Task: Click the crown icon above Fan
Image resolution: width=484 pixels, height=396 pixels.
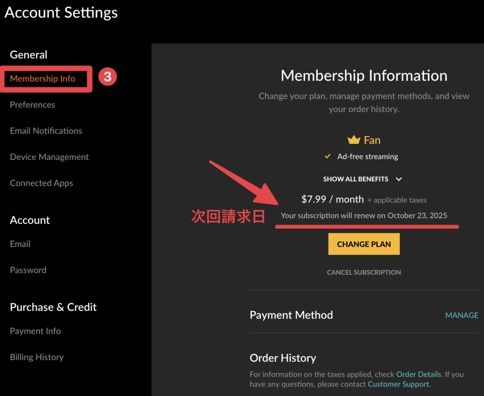Action: (354, 139)
